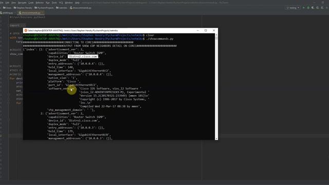Click the toolbar icon right of Run with Coverage

click(318, 8)
